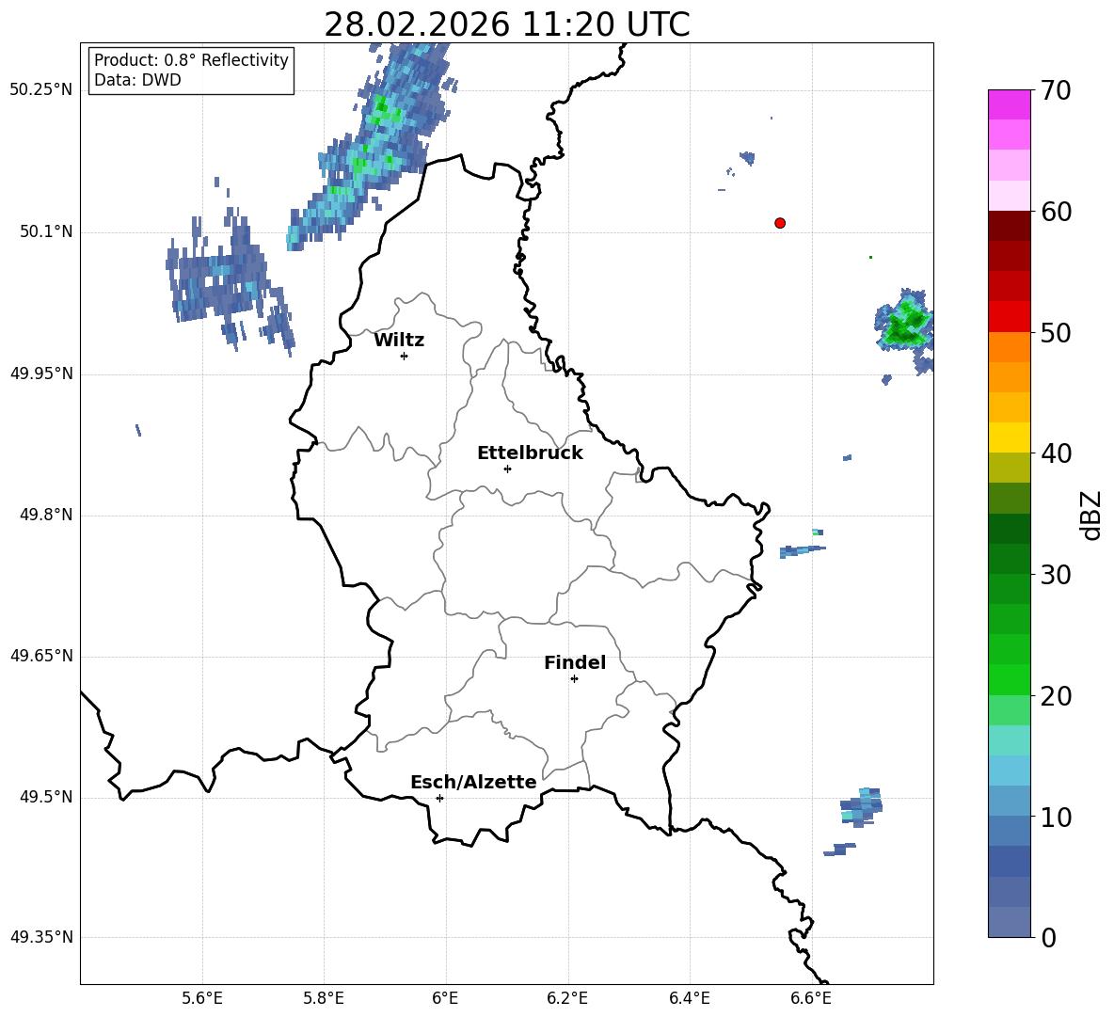Click the 70 value on the colorbar

click(x=1056, y=90)
